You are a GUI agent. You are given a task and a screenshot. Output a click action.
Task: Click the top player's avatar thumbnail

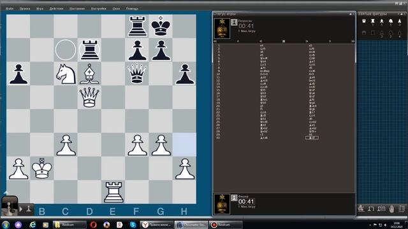coord(222,28)
